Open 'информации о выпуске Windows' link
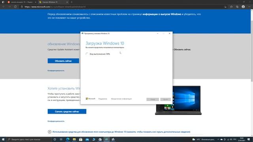 162,14
